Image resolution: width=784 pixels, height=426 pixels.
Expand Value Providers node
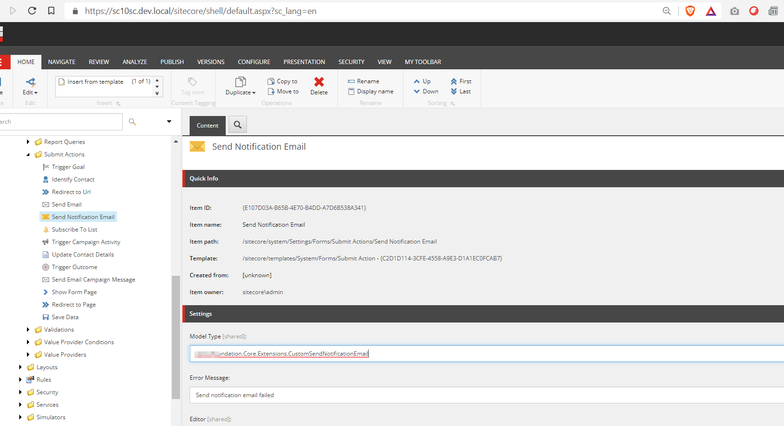click(x=28, y=355)
